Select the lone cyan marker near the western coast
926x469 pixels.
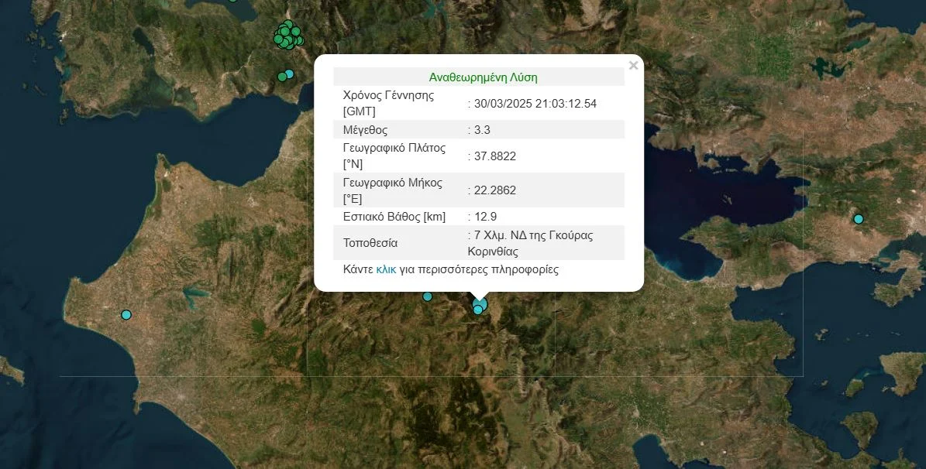click(126, 314)
